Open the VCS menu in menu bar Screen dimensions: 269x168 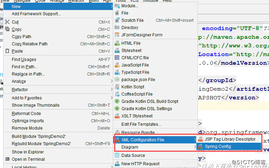point(134,1)
